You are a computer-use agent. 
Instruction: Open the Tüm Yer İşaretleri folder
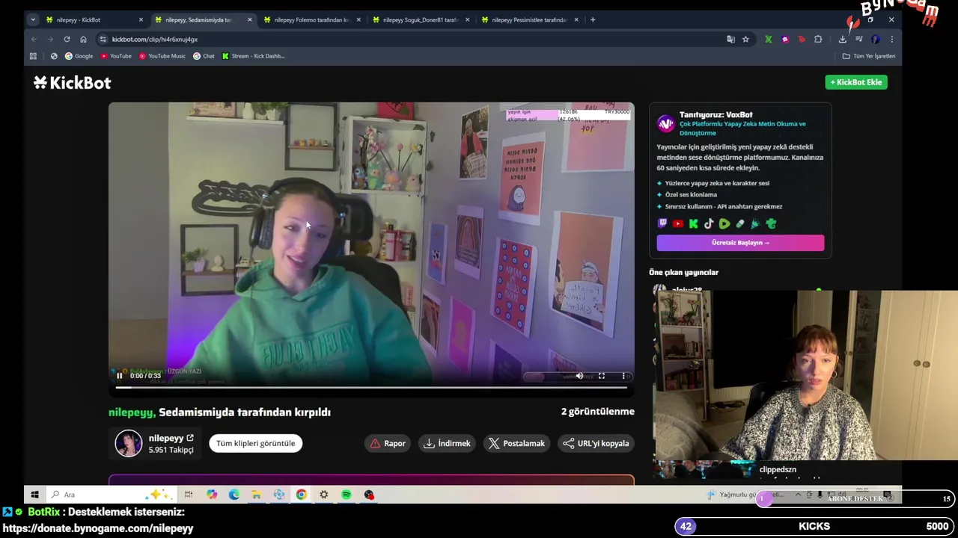(868, 56)
